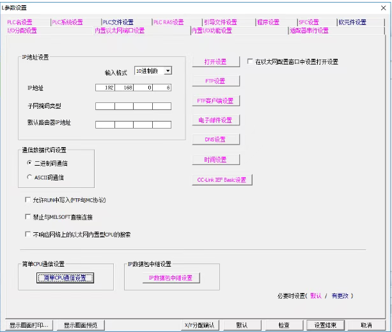Image resolution: width=392 pixels, height=332 pixels.
Task: Go to the I/O分配设置 tab
Action: (x=22, y=30)
